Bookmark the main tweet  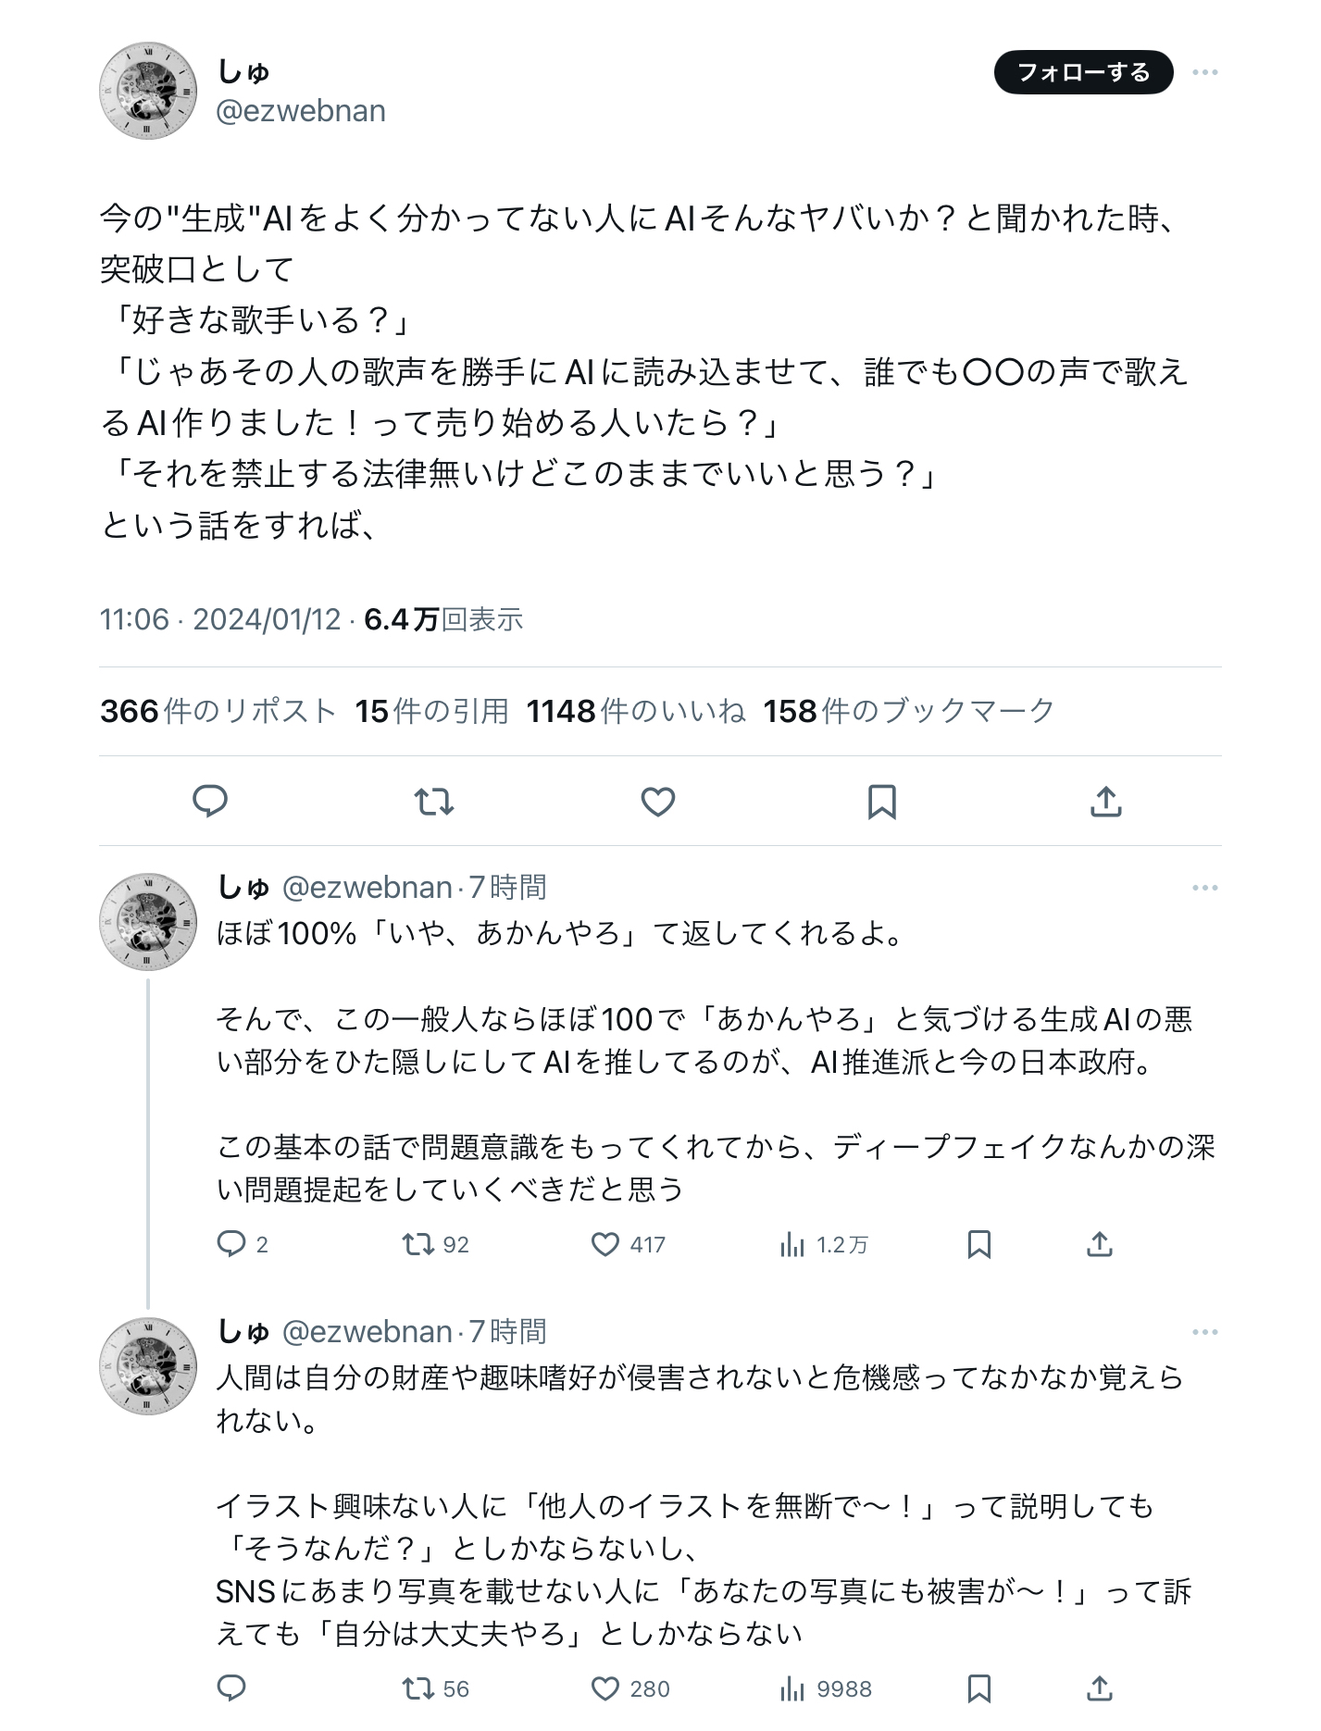[x=881, y=801]
